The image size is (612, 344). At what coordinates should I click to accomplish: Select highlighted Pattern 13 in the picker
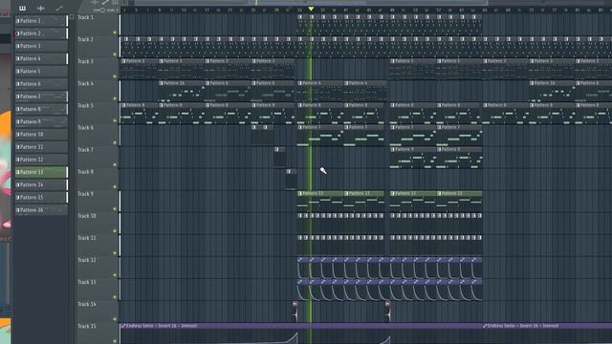(x=41, y=172)
